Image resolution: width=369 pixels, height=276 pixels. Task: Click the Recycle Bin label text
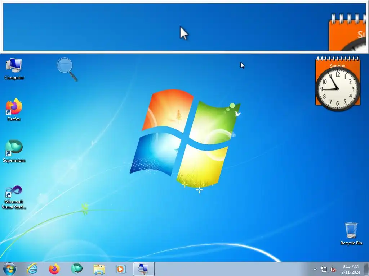(x=351, y=243)
